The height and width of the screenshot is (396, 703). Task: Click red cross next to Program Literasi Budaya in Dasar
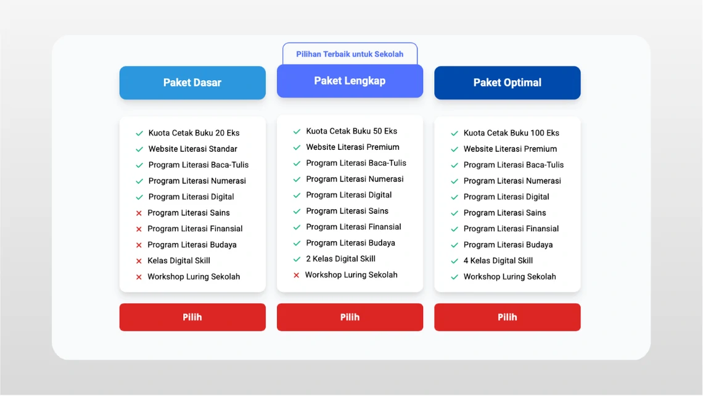coord(139,245)
